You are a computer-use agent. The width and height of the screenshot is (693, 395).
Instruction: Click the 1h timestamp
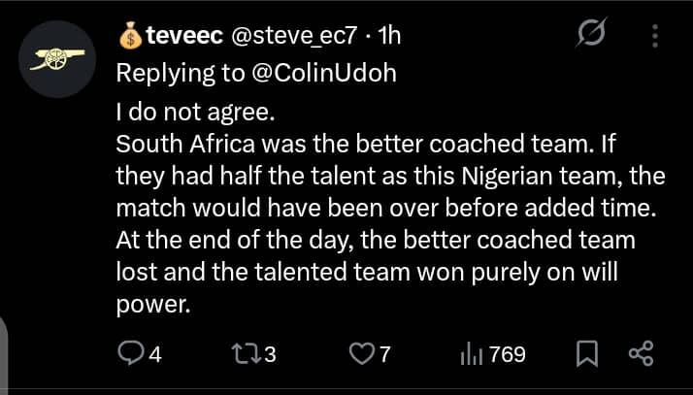pos(388,36)
